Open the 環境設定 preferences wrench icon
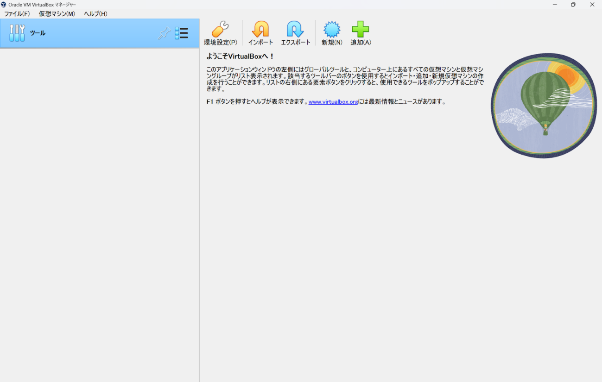 [x=220, y=30]
